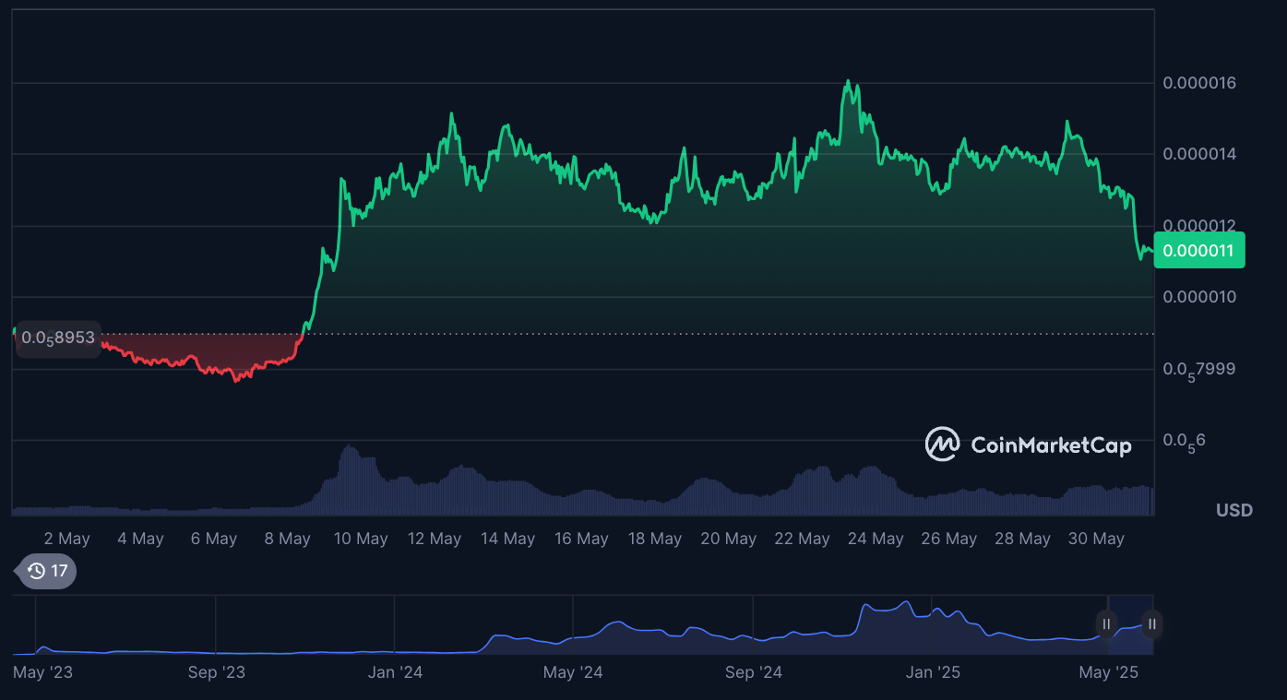Click the 10 May date axis label

pos(361,539)
